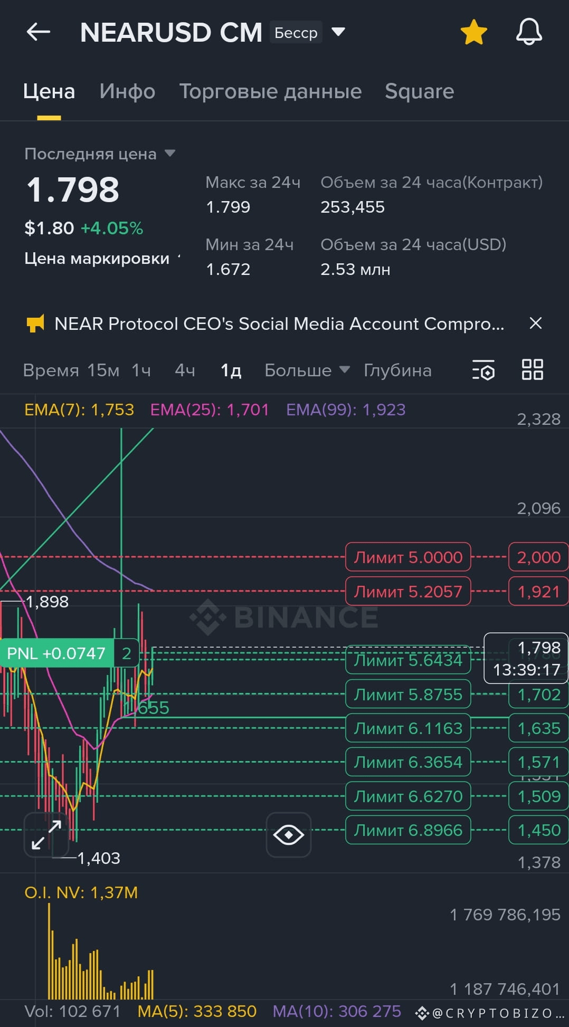Viewport: 569px width, 1027px height.
Task: Select the Лимит 5.2057 order label
Action: coord(408,592)
